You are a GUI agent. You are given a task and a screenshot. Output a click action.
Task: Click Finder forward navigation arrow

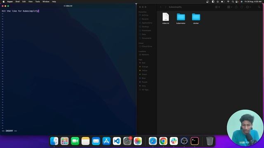tap(165, 7)
